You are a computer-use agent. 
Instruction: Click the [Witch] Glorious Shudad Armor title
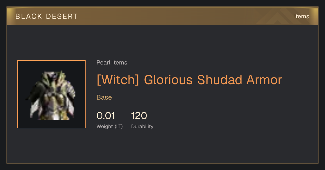(x=189, y=80)
